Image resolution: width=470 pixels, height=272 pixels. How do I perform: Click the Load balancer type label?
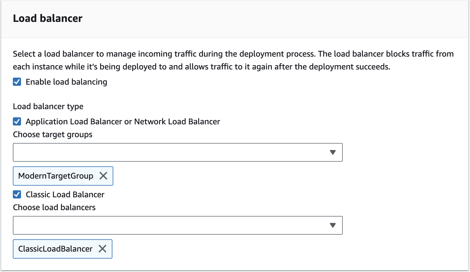pyautogui.click(x=48, y=106)
